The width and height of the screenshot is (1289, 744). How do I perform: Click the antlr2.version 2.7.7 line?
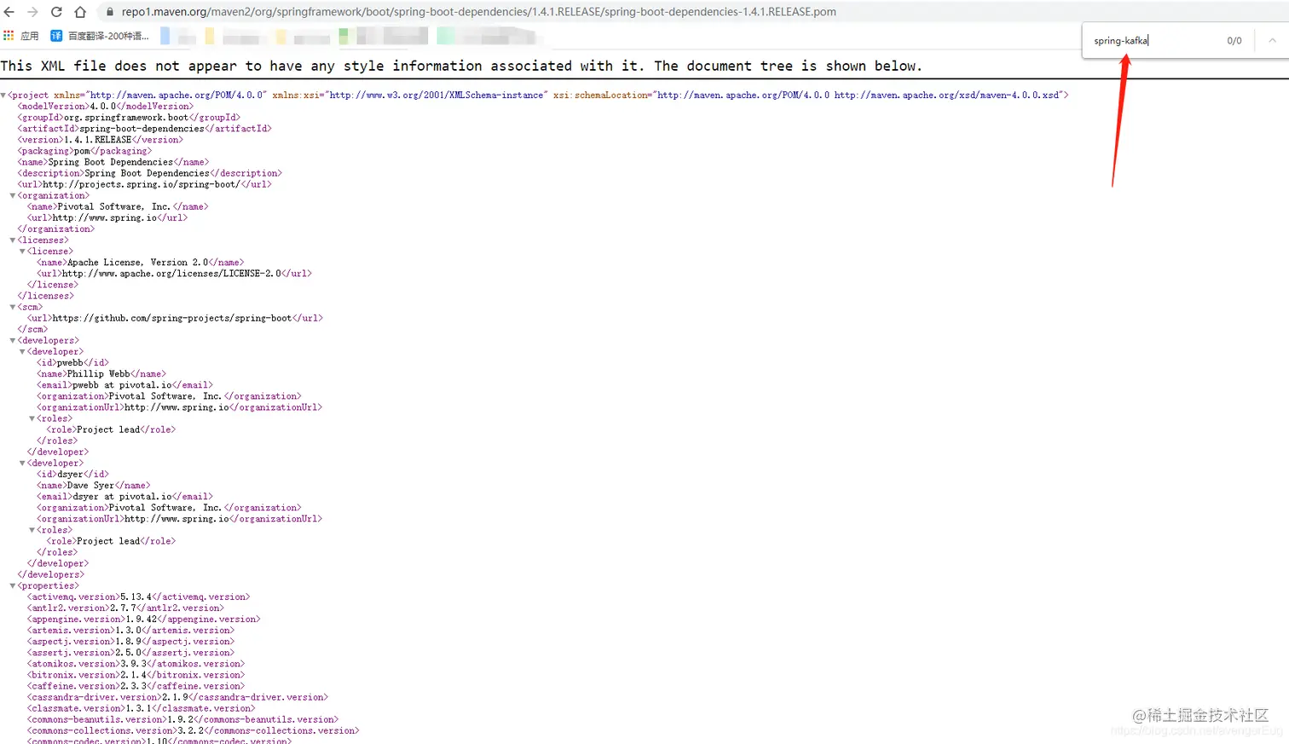[x=125, y=608]
